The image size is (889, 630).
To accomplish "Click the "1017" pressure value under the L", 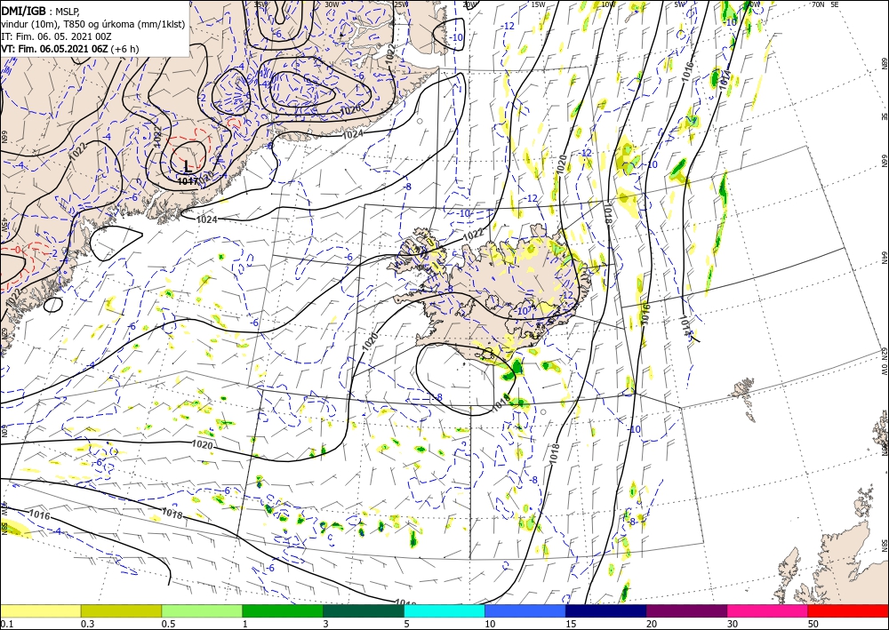I will pyautogui.click(x=187, y=181).
